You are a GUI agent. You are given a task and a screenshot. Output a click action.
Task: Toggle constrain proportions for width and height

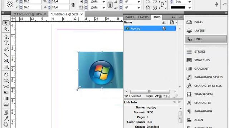pos(73,5)
